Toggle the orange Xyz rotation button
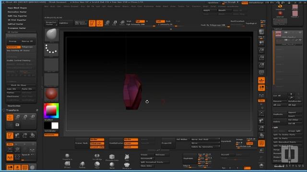The height and width of the screenshot is (172, 307). pos(261,101)
